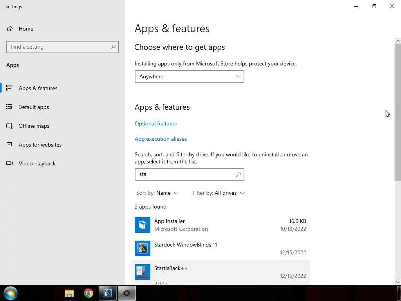Launch Google Chrome from the taskbar

tap(89, 293)
